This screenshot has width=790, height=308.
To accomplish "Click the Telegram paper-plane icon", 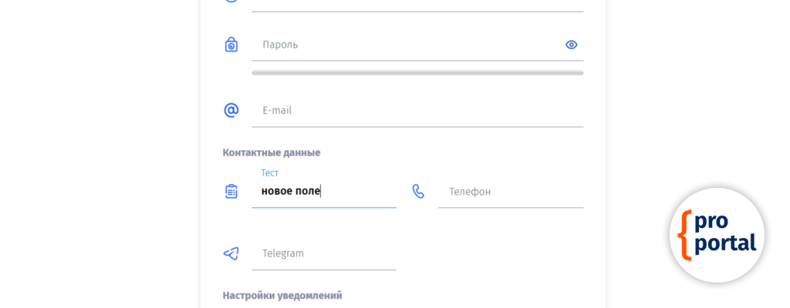I will click(x=231, y=253).
